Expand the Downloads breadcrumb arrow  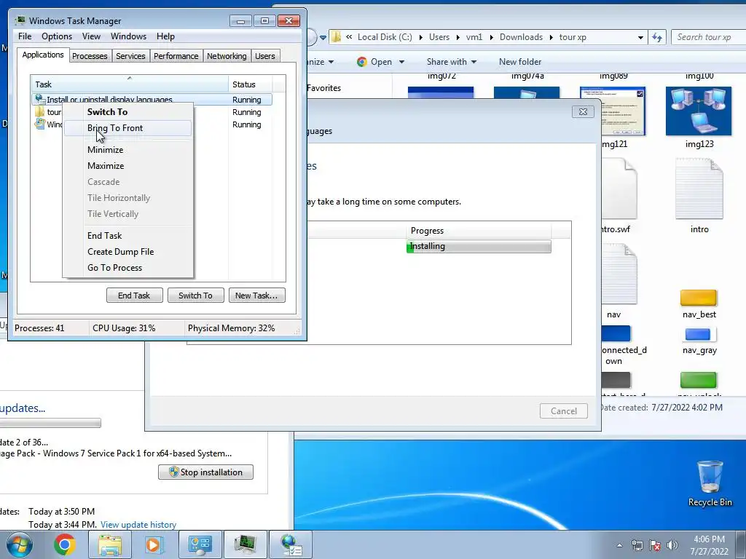pos(551,37)
